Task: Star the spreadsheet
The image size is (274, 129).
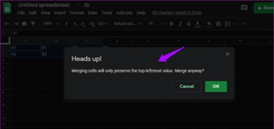Action: click(x=78, y=5)
